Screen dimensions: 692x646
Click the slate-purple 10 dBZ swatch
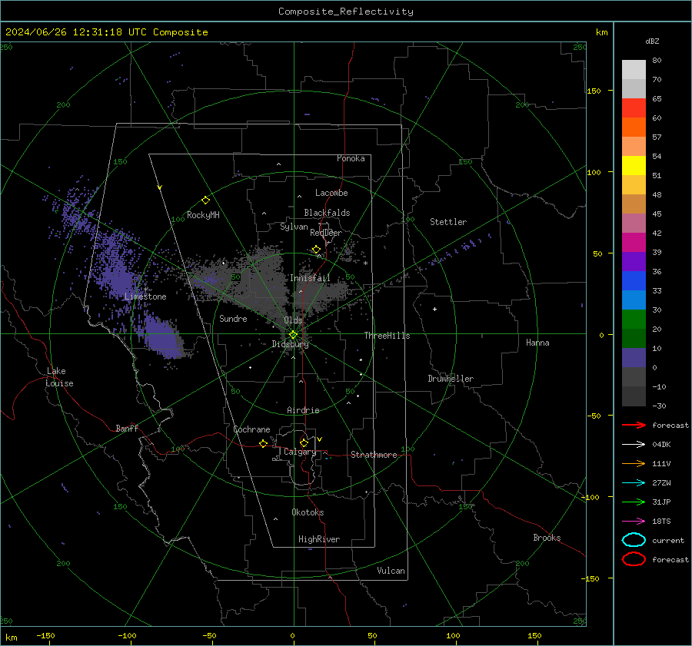[634, 358]
